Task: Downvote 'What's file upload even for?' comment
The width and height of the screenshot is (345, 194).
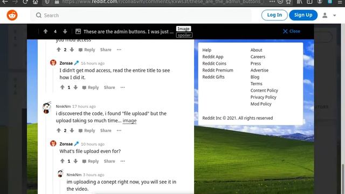Action: (75, 161)
